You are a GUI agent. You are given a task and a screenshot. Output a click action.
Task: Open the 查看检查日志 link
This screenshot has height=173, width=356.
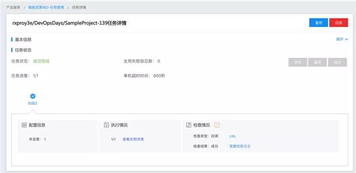coord(240,146)
